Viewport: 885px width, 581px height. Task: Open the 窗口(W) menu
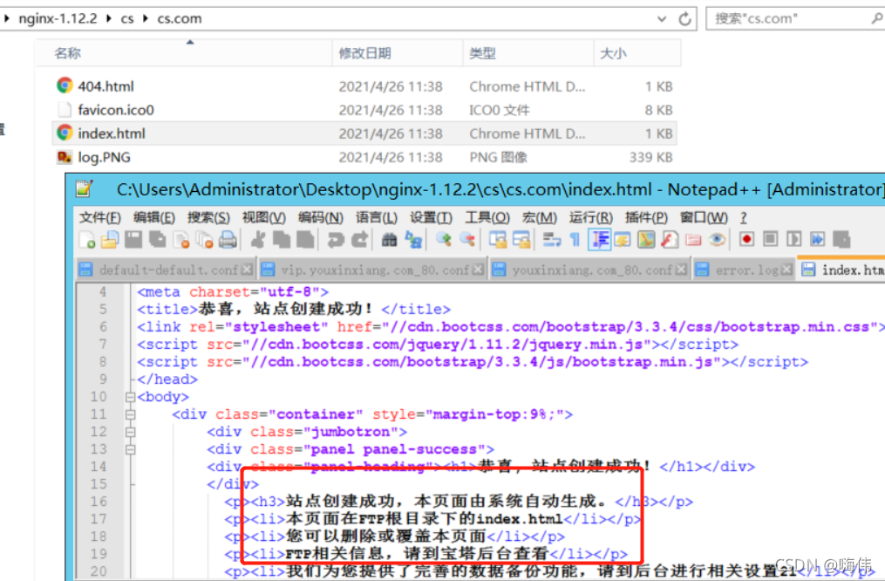pos(704,217)
